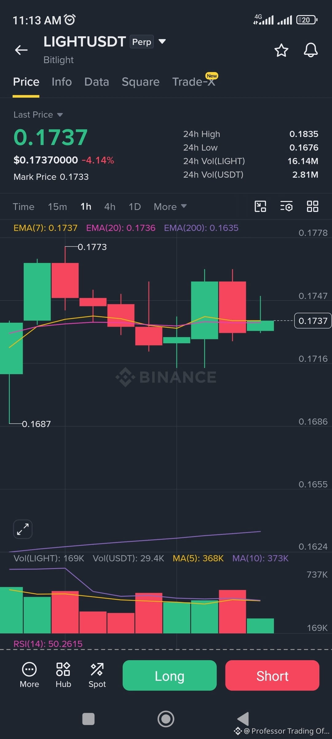Select the 1h chart interval

(86, 207)
